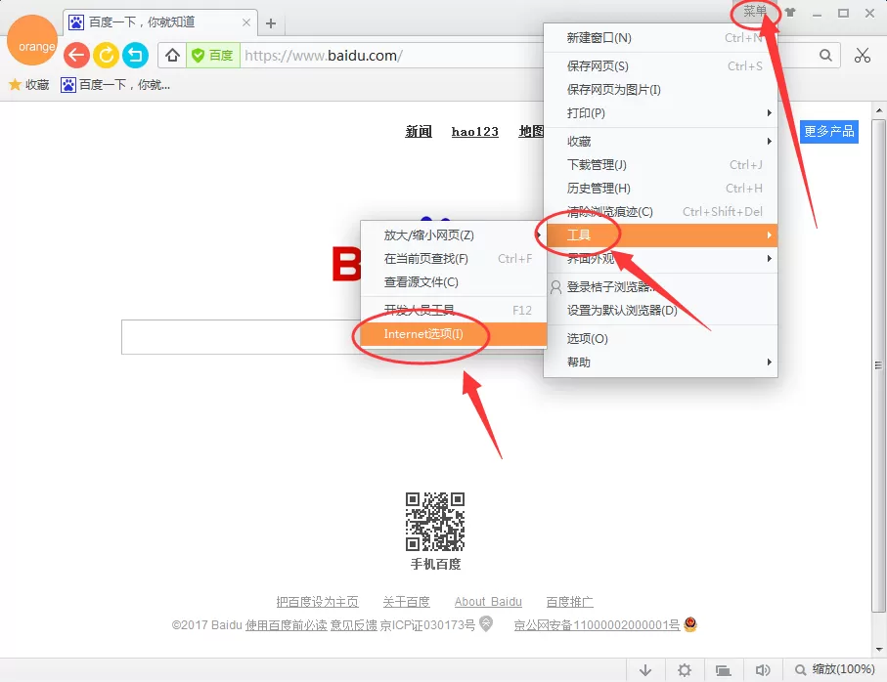Open 选项(O) from menu
This screenshot has height=682, width=887.
tap(661, 338)
